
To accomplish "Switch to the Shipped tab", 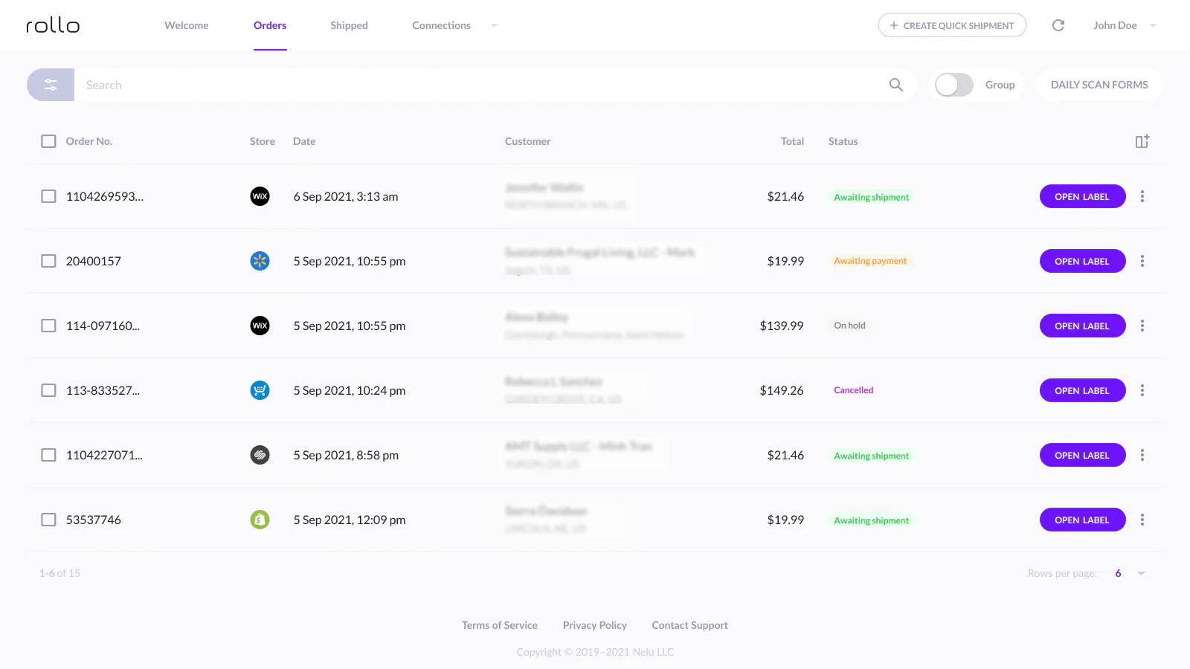I will coord(349,25).
